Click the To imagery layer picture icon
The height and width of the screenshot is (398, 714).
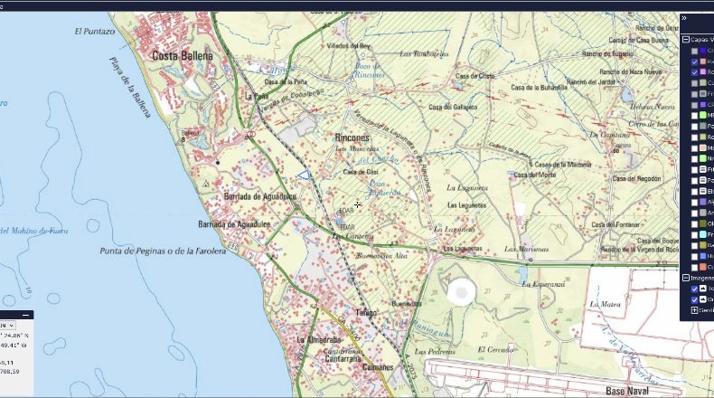click(x=703, y=289)
